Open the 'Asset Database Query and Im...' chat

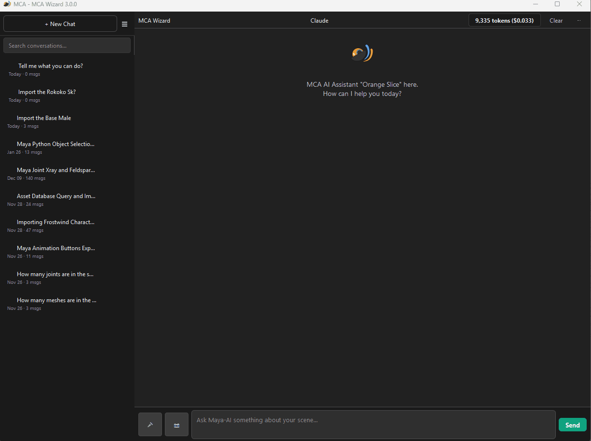coord(67,200)
